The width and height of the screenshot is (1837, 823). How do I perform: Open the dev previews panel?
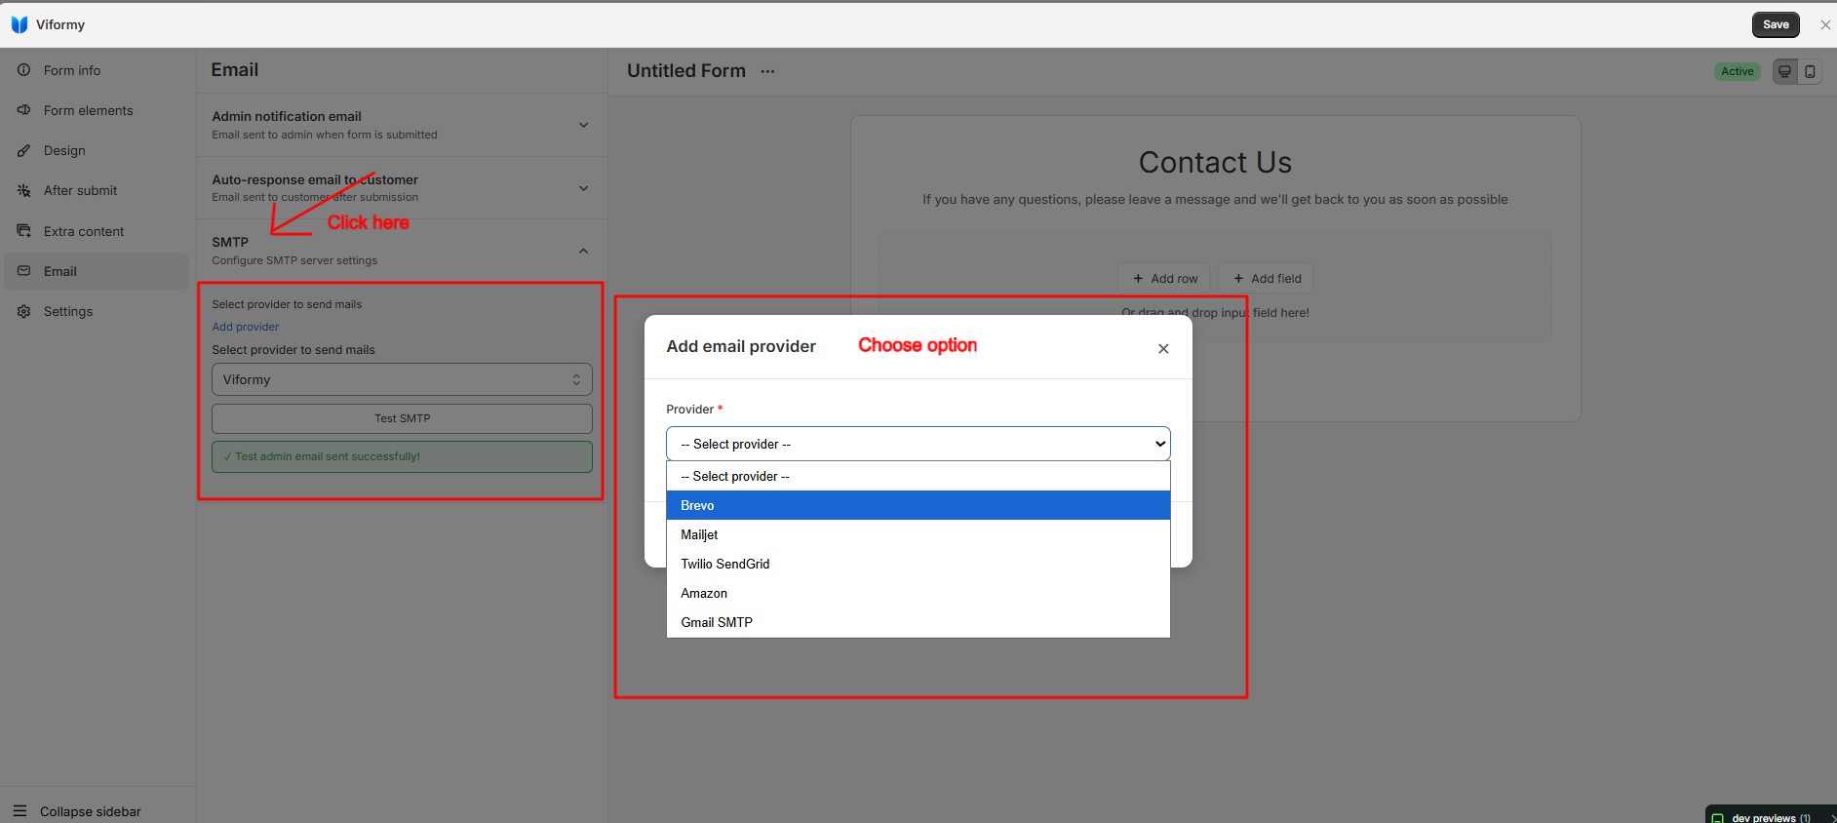coord(1770,816)
